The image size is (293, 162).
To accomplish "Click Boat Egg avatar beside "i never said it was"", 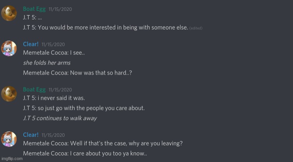I will coord(9,94).
